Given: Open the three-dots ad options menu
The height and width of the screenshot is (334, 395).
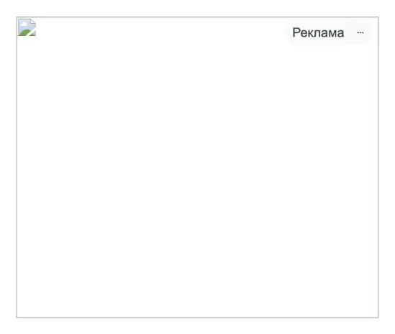Looking at the screenshot, I should (360, 33).
